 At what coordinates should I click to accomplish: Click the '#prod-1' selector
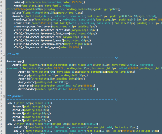point(17,107)
